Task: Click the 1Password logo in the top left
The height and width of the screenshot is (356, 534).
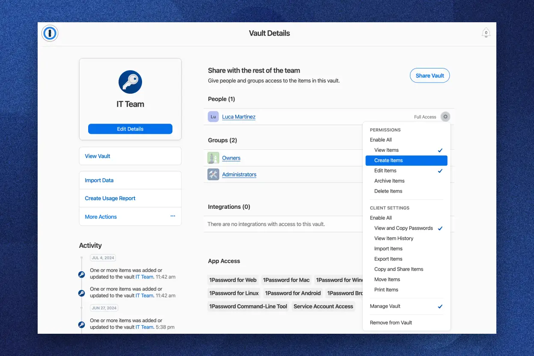Action: coord(50,33)
